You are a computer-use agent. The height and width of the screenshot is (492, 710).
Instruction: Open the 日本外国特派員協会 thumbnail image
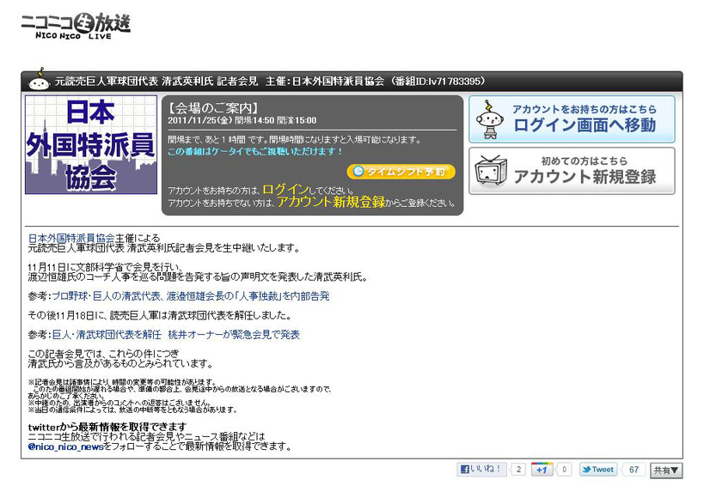[x=90, y=145]
